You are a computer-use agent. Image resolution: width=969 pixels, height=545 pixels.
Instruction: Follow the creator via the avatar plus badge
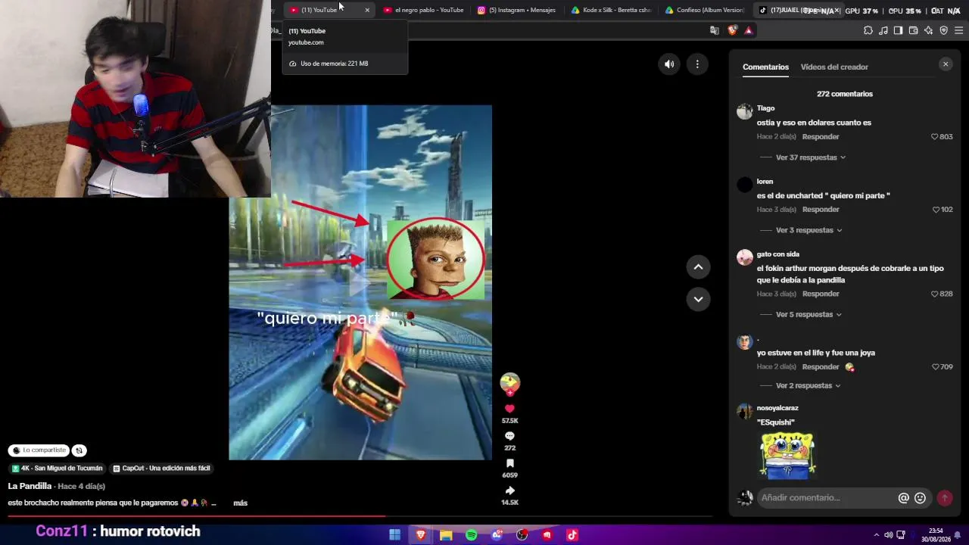coord(509,393)
